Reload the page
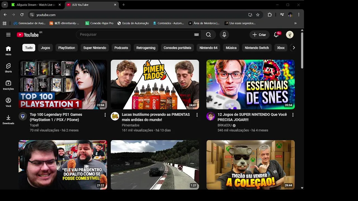The width and height of the screenshot is (358, 201). 22,15
